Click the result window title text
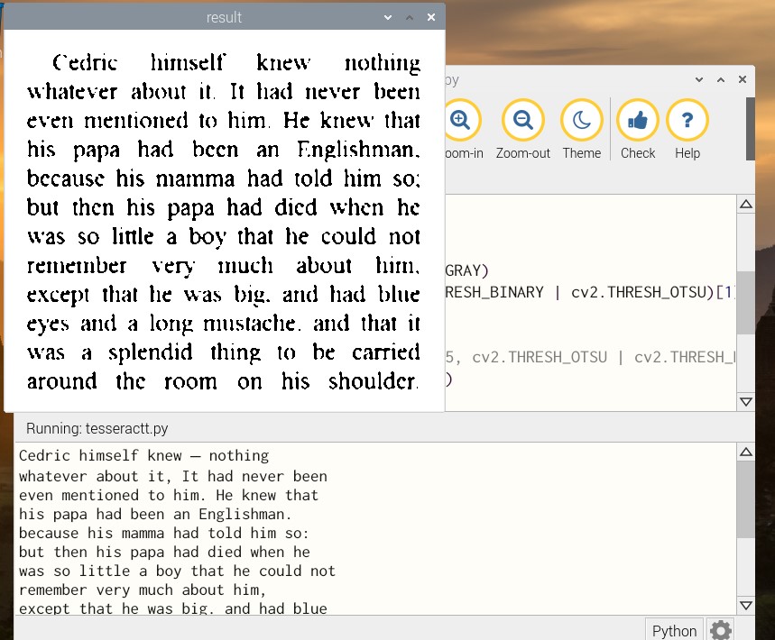This screenshot has width=775, height=640. click(224, 17)
